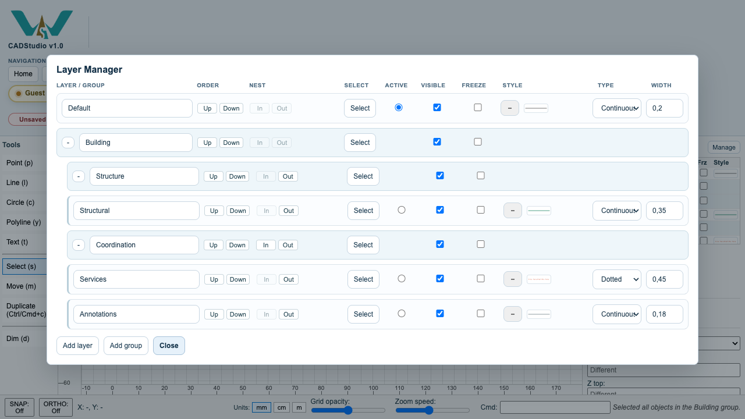
Task: Open style color button for Default layer
Action: click(x=510, y=108)
